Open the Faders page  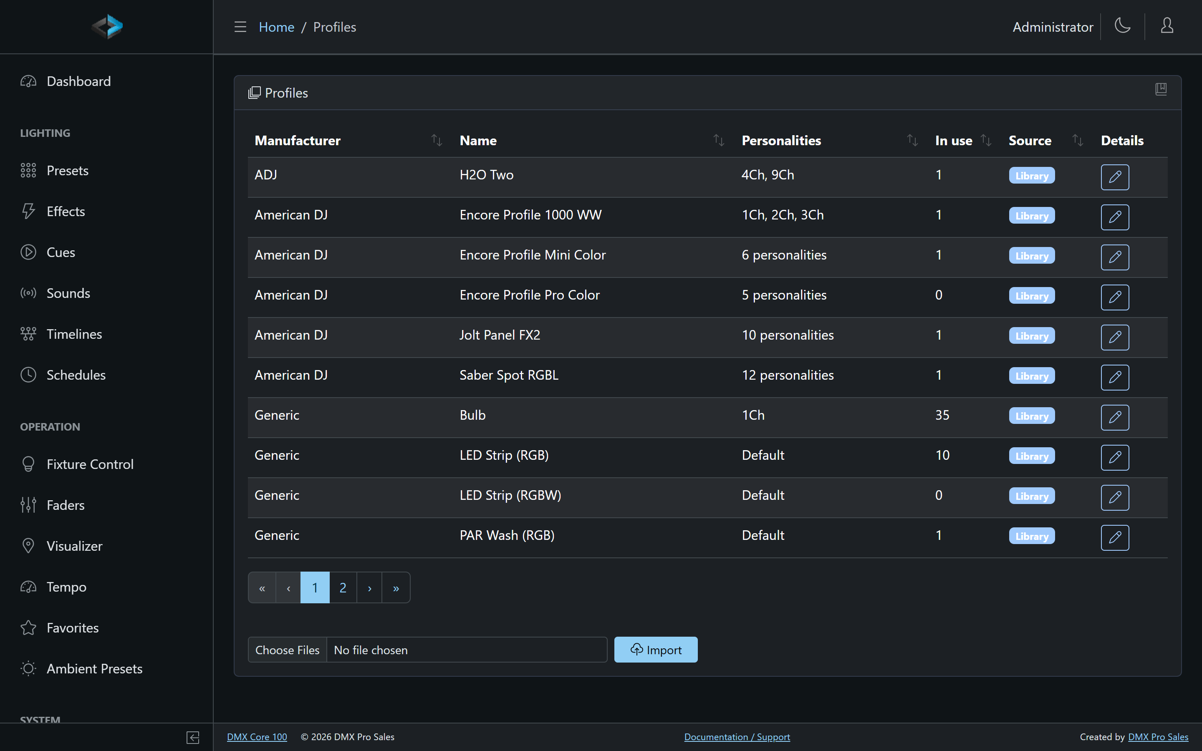click(106, 505)
